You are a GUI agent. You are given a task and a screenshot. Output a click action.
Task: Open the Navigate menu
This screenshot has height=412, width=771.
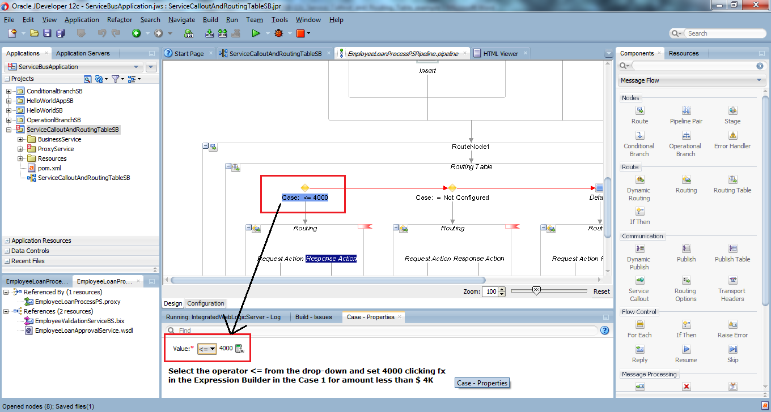point(181,19)
